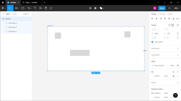Add a Layout grid
This screenshot has width=181, height=101.
(x=178, y=55)
